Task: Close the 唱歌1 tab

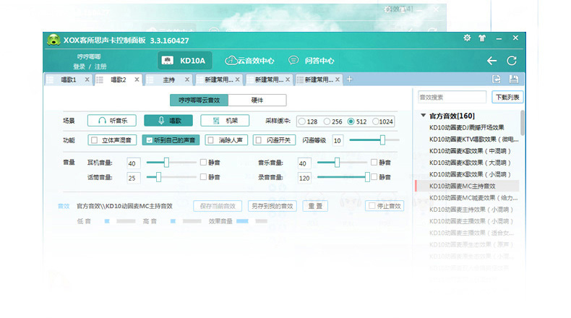Action: pyautogui.click(x=87, y=79)
